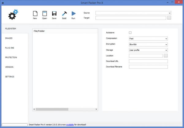Open the Source combo box
Image resolution: width=184 pixels, height=128 pixels.
[133, 13]
